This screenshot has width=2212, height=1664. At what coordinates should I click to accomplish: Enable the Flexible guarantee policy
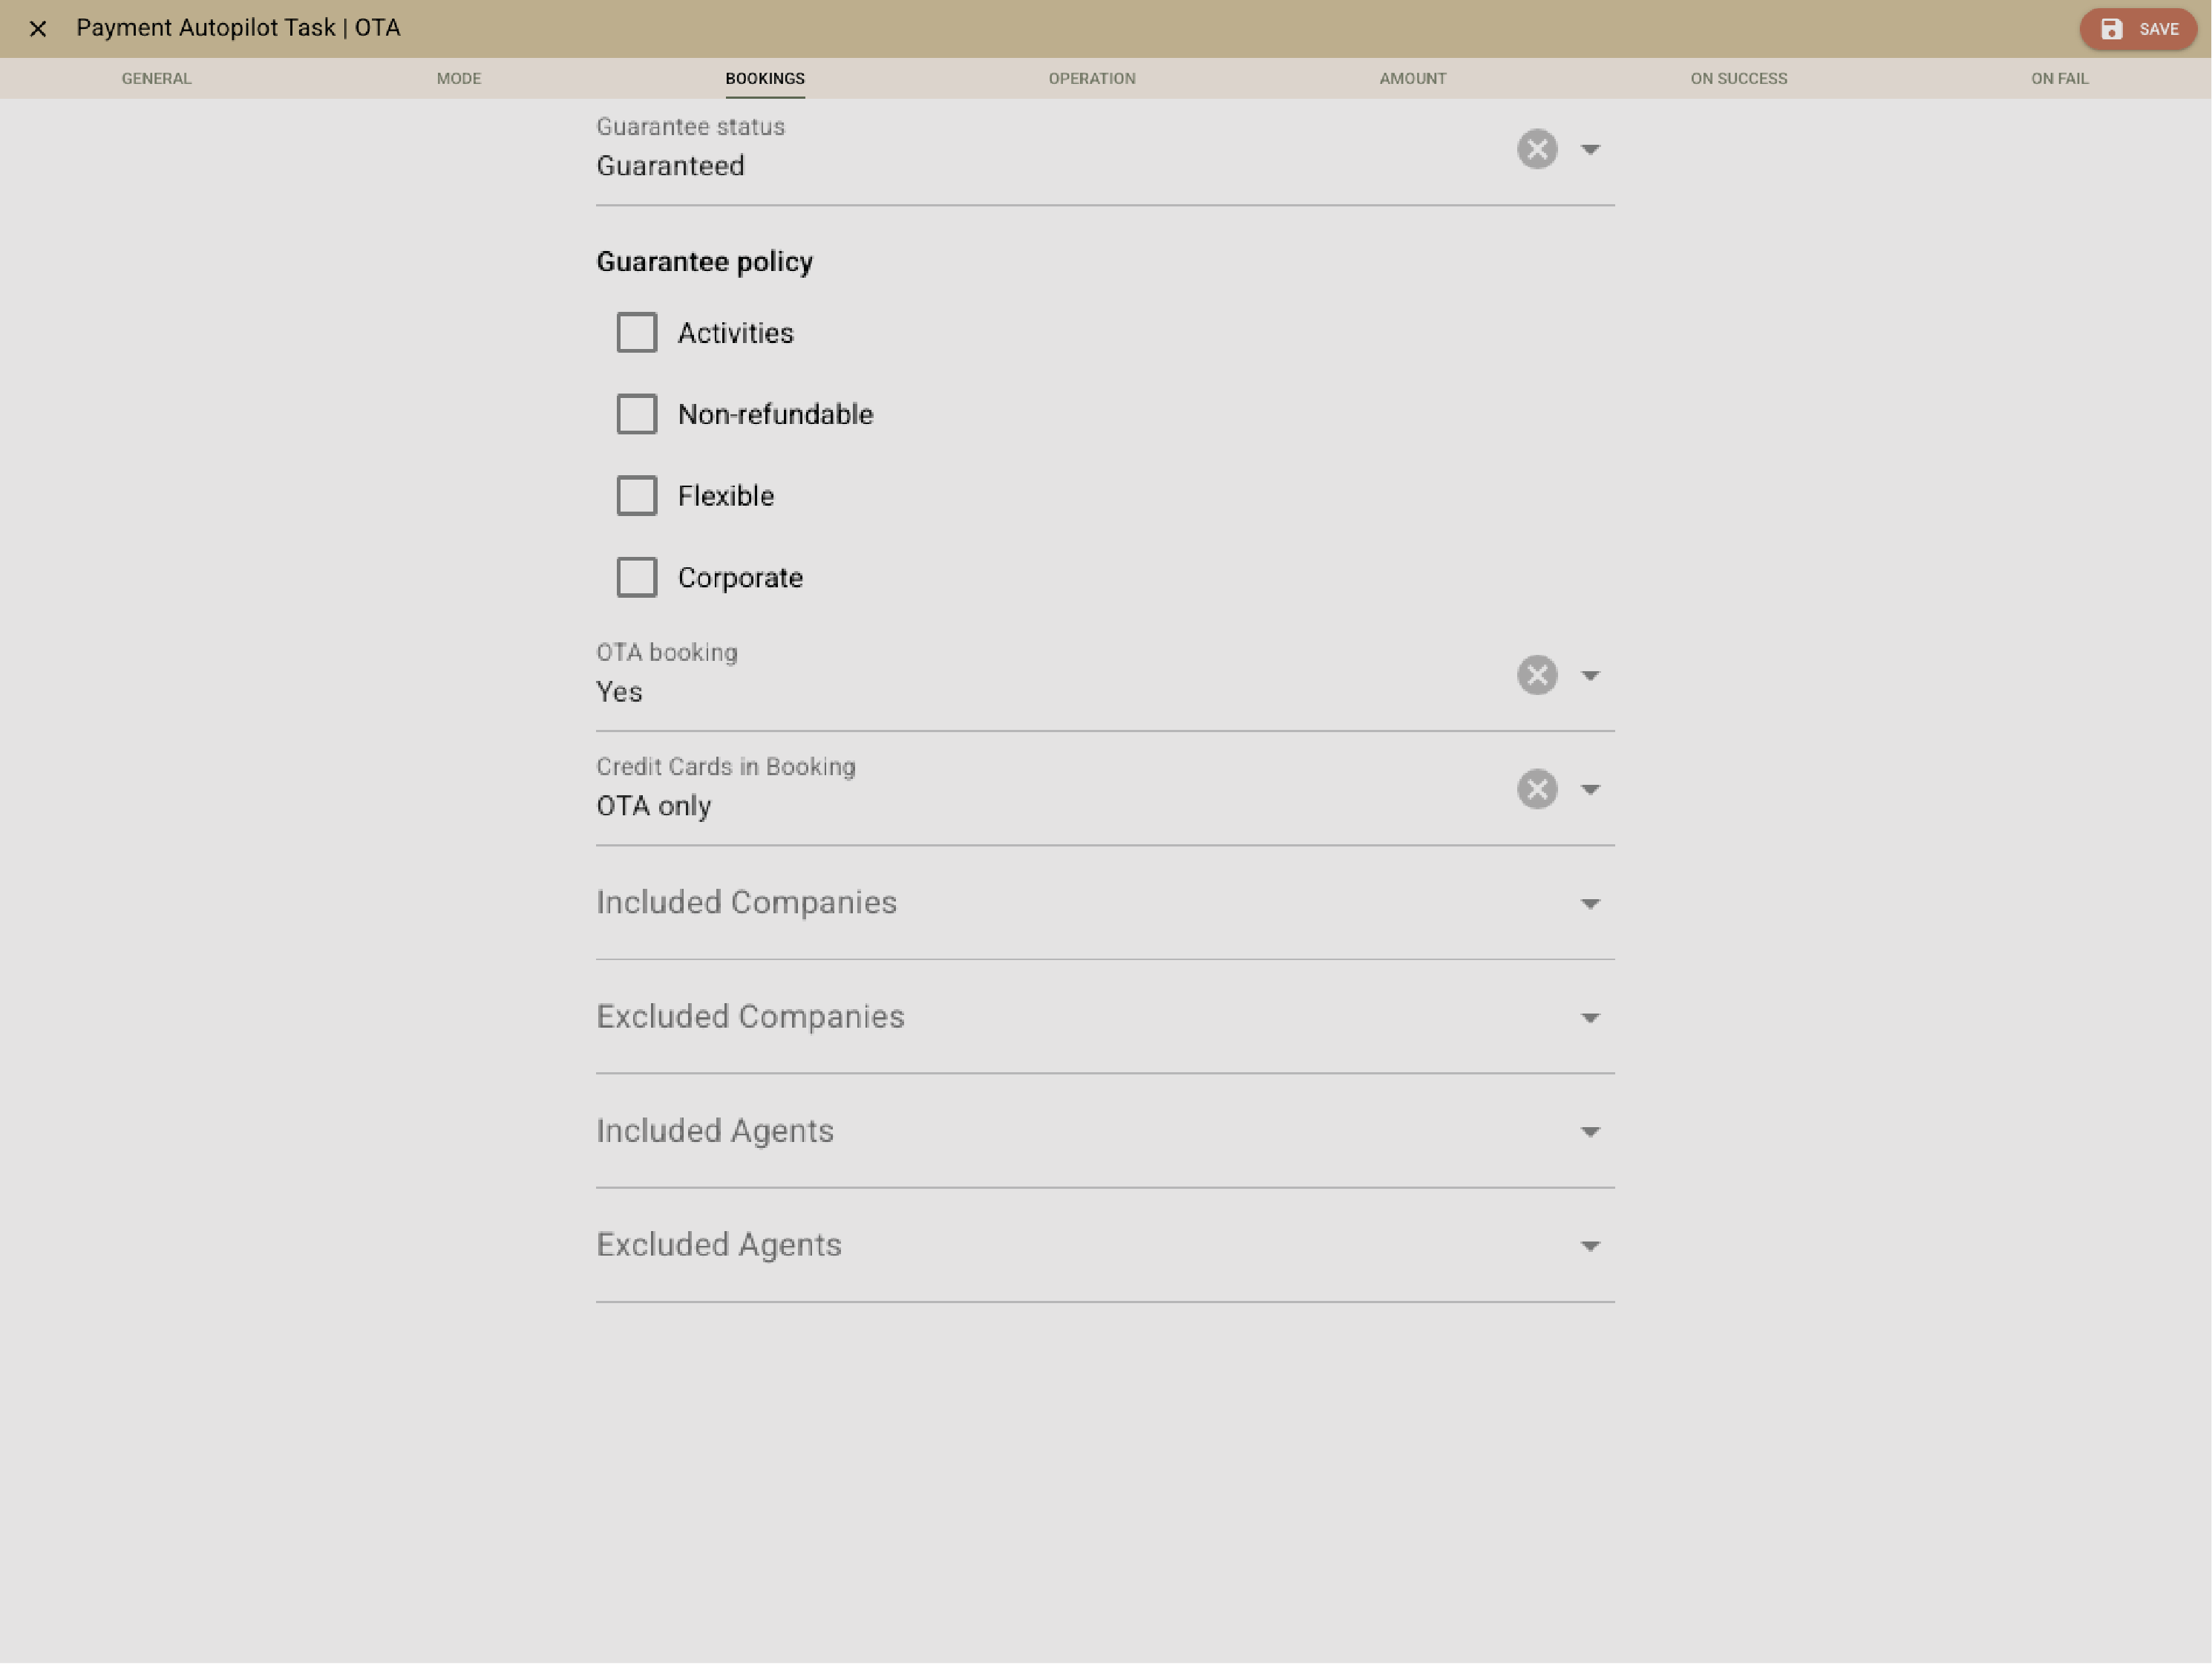pos(637,495)
